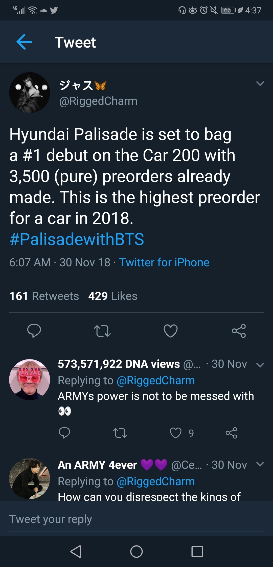Reply to the main Hyundai Palisade tweet
Viewport: 273px width, 567px height.
(x=34, y=331)
